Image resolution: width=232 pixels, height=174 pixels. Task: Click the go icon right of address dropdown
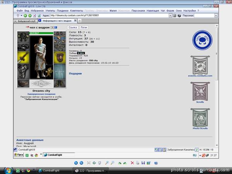[175, 15]
